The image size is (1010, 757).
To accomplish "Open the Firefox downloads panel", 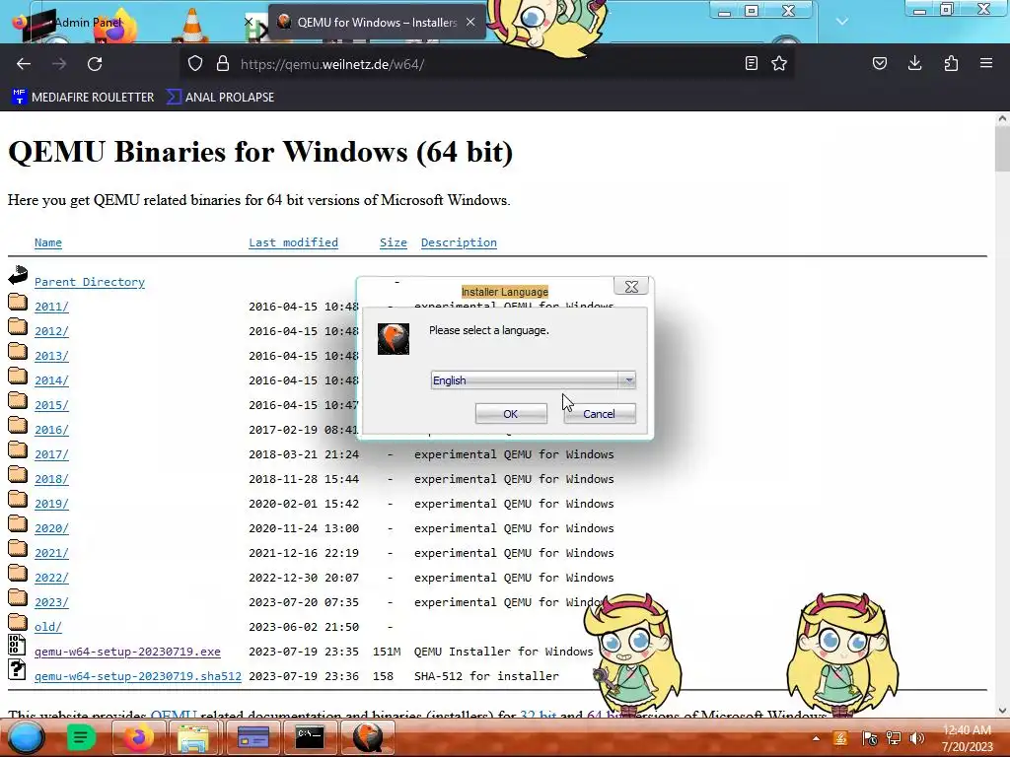I will (914, 63).
